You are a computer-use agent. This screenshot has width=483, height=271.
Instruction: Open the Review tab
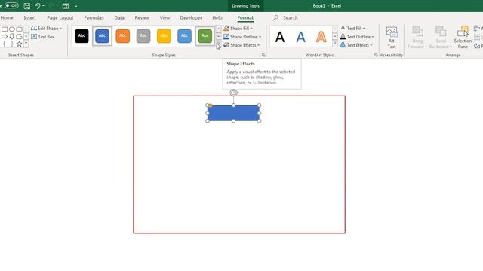(x=142, y=18)
